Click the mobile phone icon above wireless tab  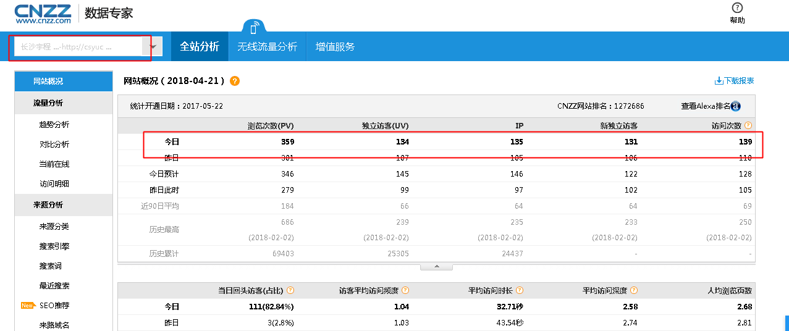(254, 28)
